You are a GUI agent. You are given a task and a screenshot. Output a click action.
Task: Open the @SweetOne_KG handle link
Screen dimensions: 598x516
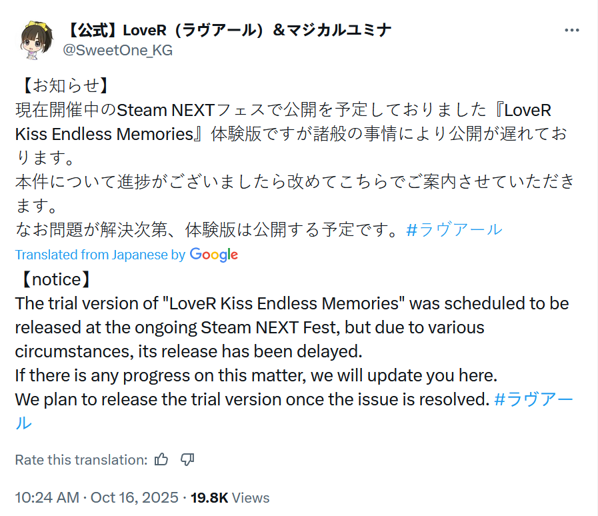click(117, 50)
